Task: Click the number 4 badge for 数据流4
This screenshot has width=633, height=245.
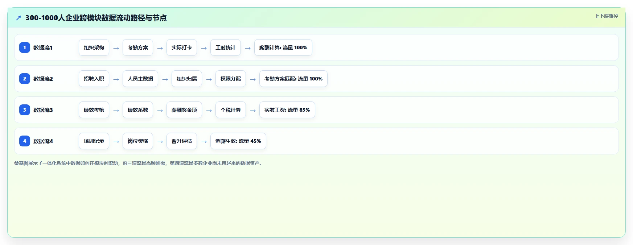Action: [25, 141]
